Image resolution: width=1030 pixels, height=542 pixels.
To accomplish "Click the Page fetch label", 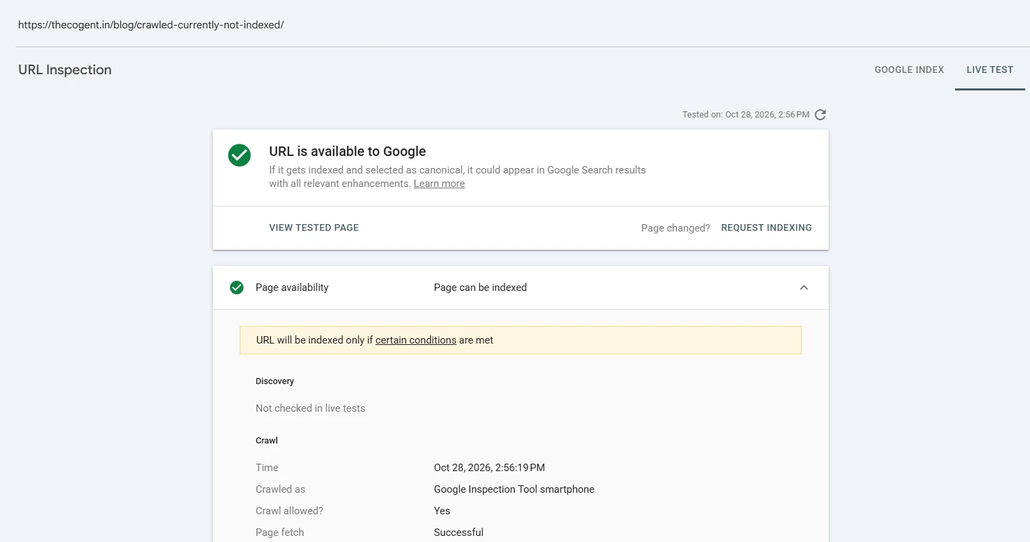I will click(280, 533).
